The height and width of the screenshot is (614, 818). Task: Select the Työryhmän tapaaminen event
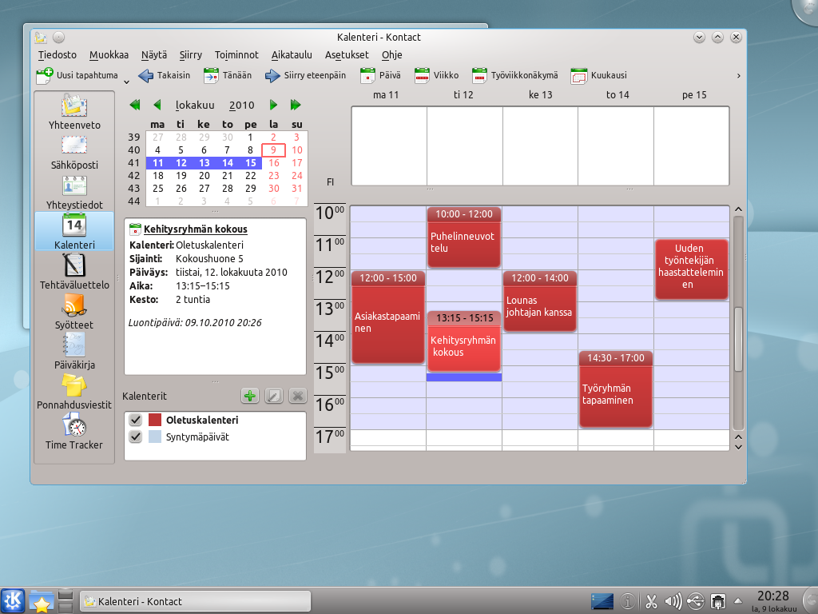pos(616,395)
